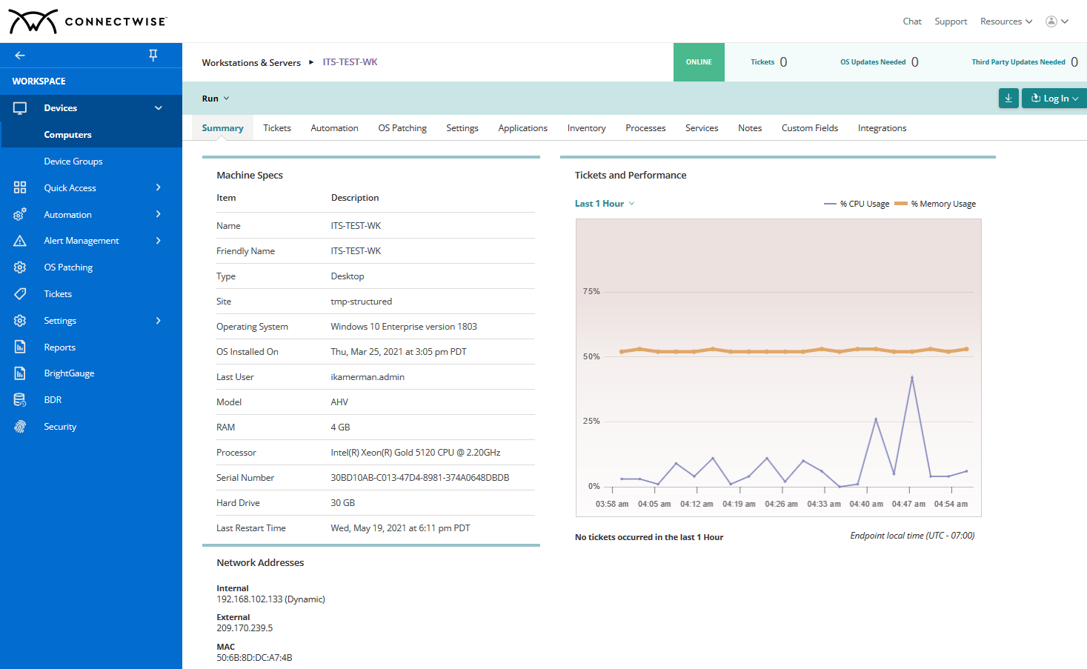
Task: Open Alert Management via its warning triangle icon
Action: click(x=20, y=240)
